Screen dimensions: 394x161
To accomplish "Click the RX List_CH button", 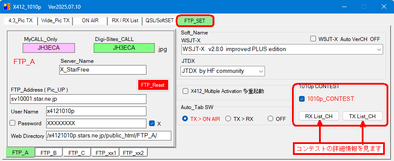I will click(x=319, y=116).
